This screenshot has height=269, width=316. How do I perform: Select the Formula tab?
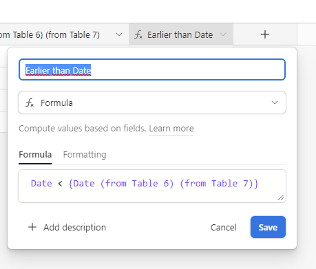(35, 155)
